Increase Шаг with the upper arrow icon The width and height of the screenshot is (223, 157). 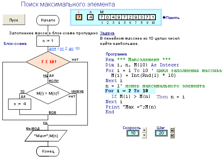[x=172, y=130]
